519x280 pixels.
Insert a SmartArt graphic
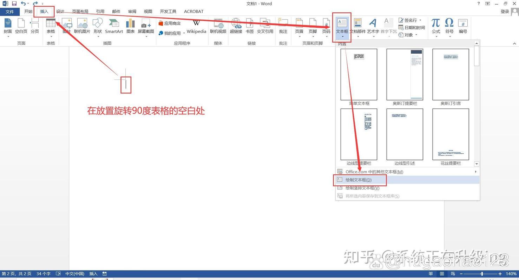[x=113, y=26]
